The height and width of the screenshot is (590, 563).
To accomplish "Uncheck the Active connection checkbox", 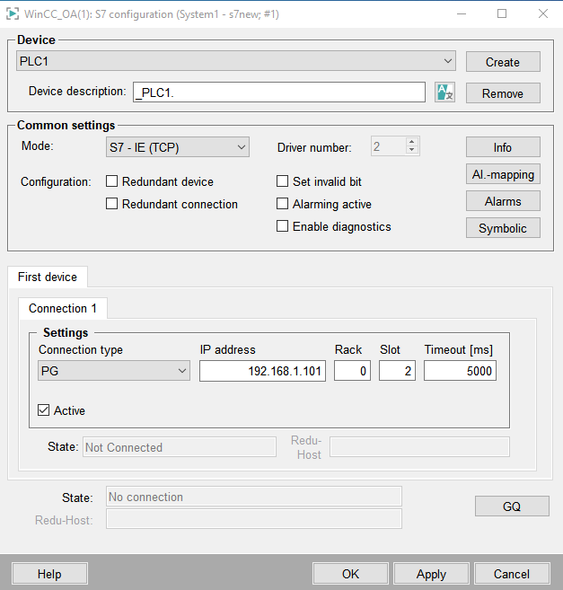I will point(44,410).
